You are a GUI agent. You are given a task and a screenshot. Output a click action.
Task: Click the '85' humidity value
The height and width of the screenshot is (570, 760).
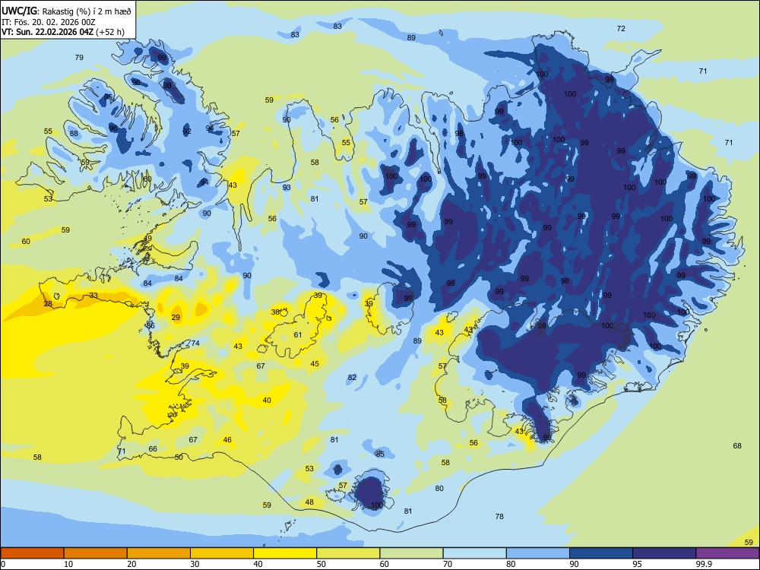point(380,454)
